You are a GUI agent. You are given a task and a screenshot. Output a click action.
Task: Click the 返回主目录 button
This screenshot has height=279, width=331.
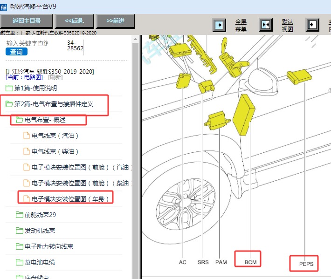coord(26,21)
